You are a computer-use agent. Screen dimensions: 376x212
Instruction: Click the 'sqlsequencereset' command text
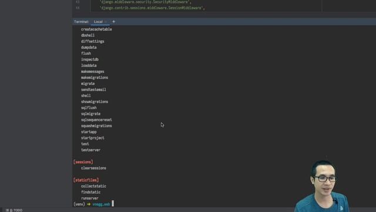96,120
